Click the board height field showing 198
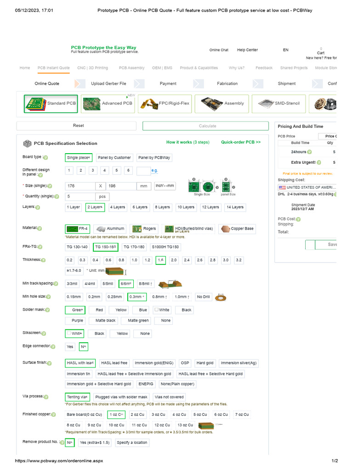353x471 pixels. pyautogui.click(x=121, y=186)
